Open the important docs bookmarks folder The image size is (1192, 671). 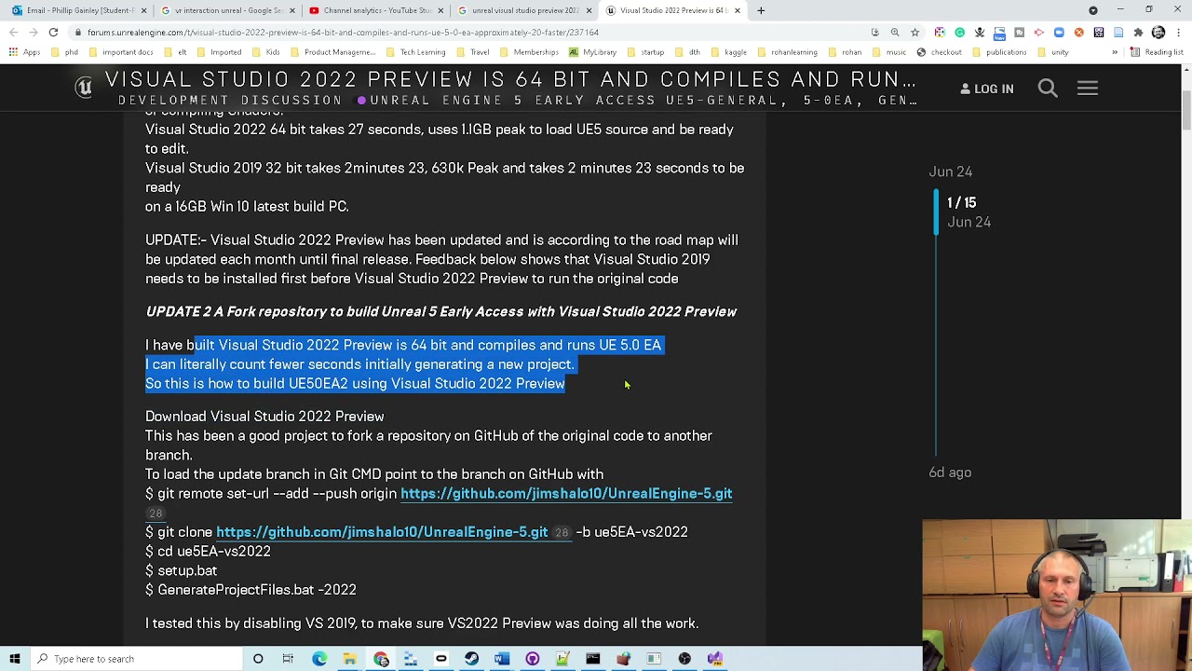coord(120,52)
